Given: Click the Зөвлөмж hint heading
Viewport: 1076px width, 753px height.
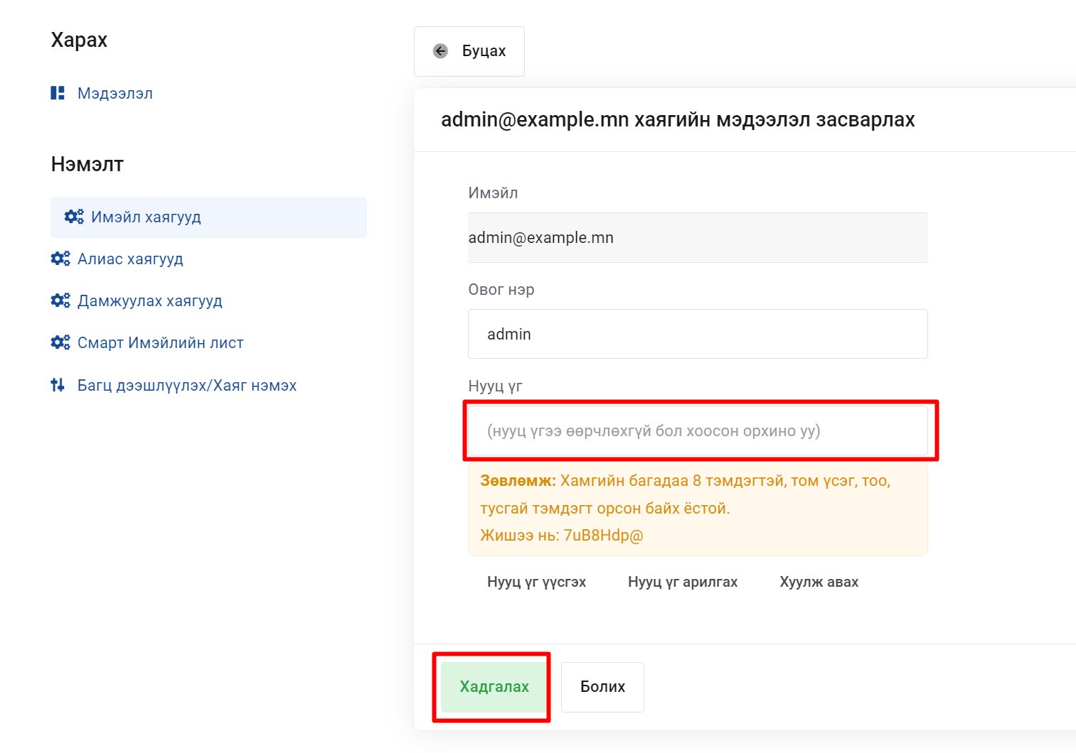Looking at the screenshot, I should click(x=518, y=481).
